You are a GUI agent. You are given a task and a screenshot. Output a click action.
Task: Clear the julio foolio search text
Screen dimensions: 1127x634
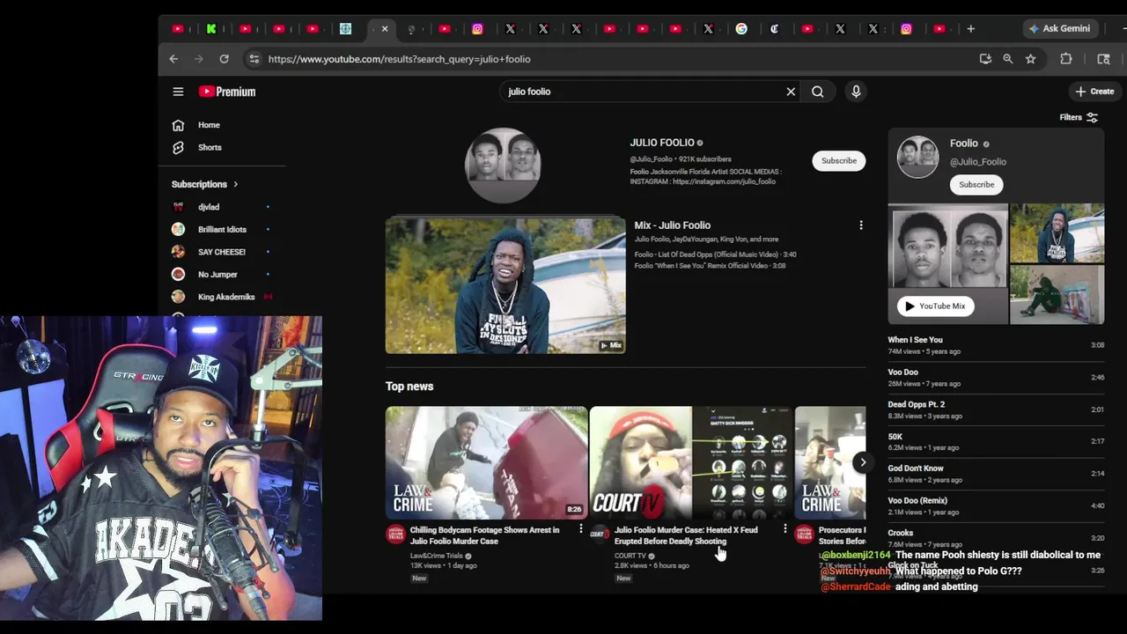791,92
